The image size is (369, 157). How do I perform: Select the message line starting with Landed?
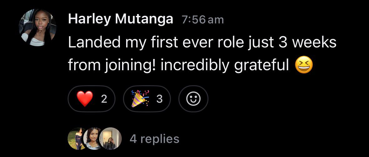(202, 43)
